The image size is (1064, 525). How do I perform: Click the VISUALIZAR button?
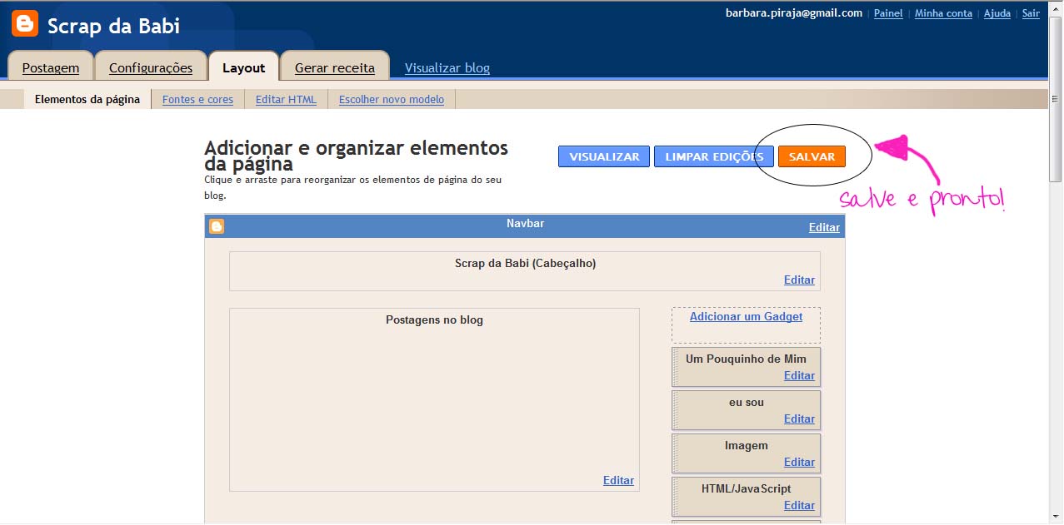[x=604, y=156]
